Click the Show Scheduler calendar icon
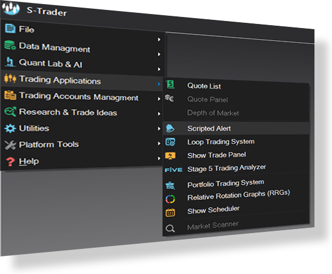Screen dimensions: 332x274 [170, 213]
